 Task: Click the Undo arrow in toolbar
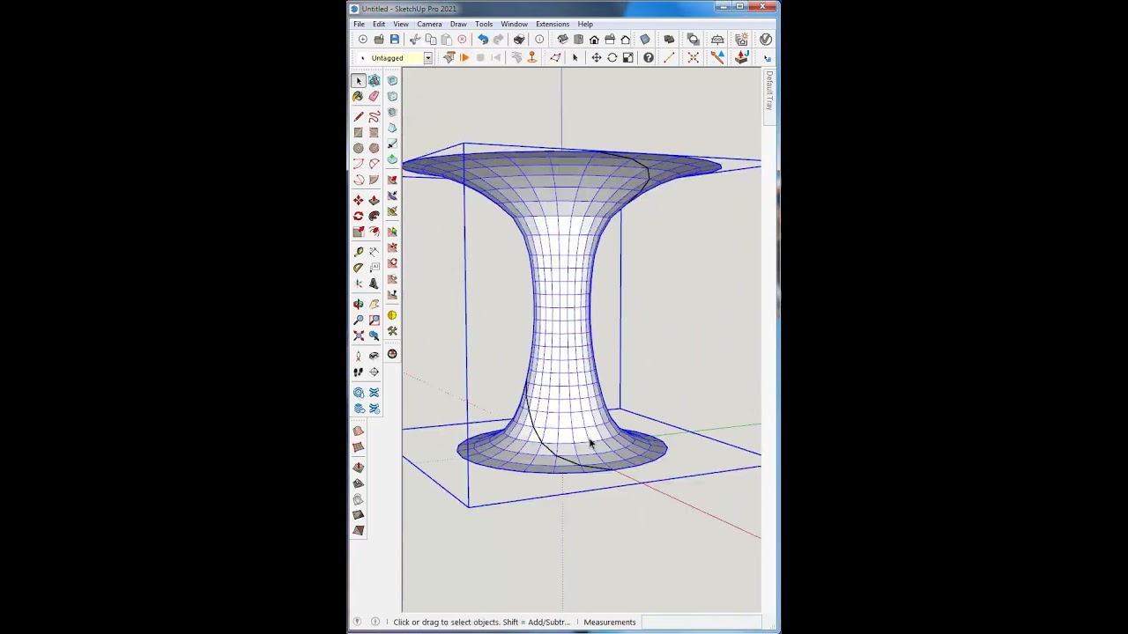tap(483, 40)
